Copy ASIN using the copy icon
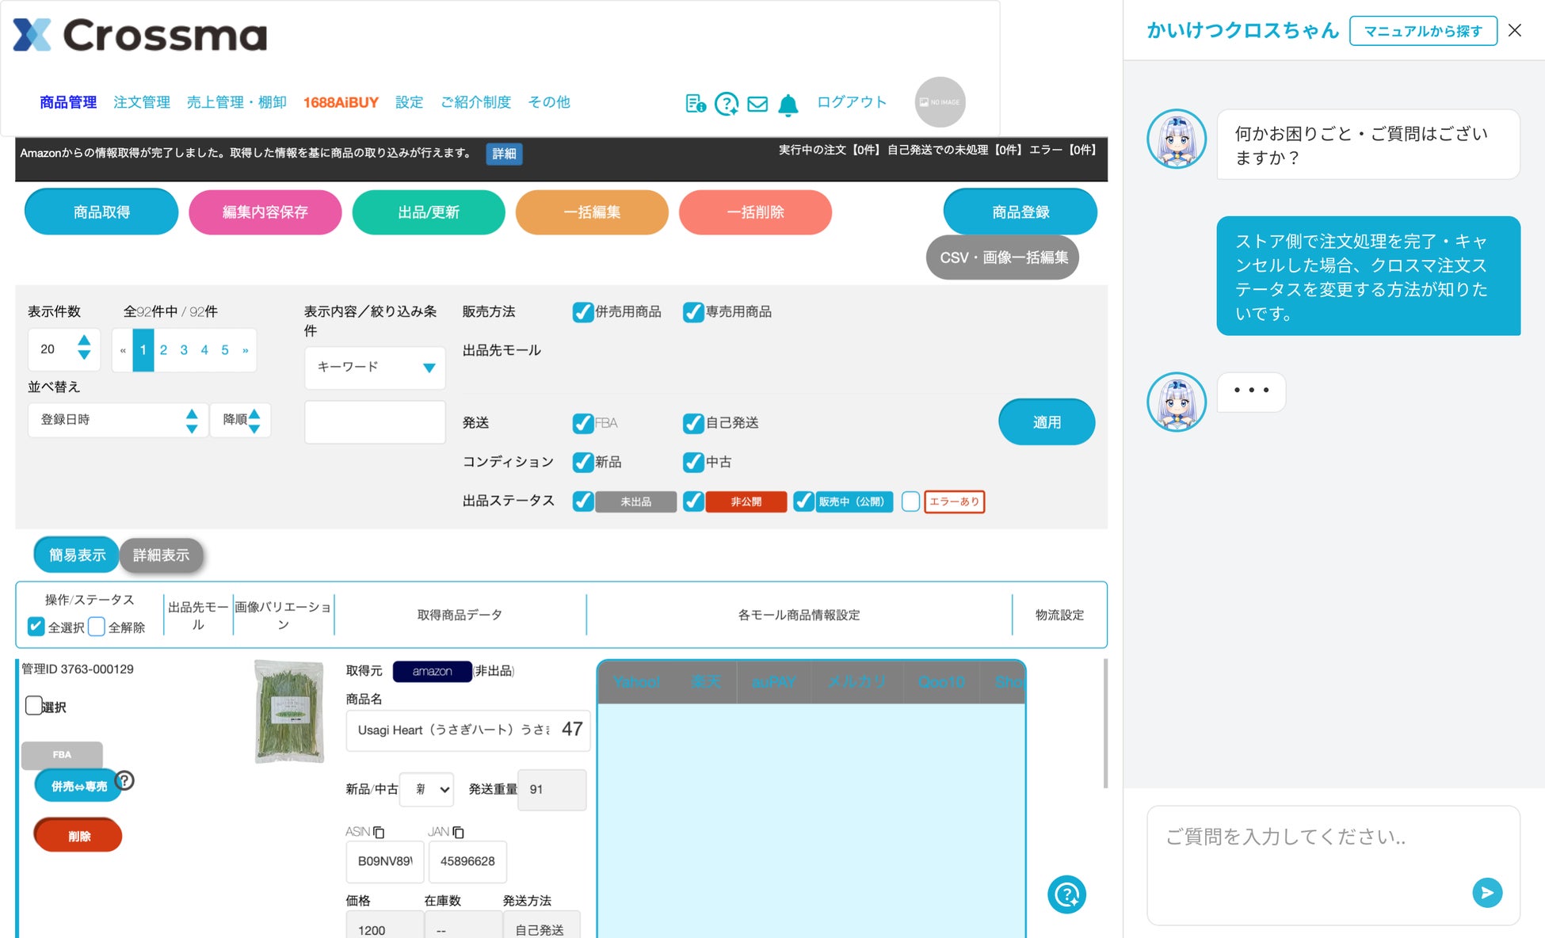 [379, 832]
